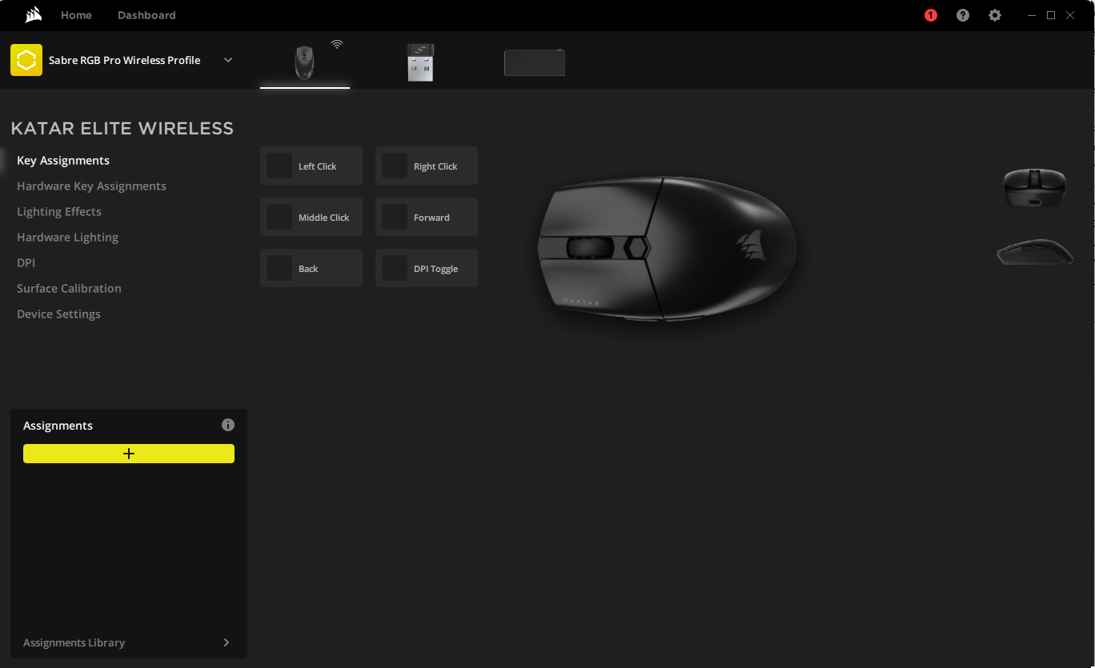
Task: Open the Assignments Library link
Action: tap(74, 642)
